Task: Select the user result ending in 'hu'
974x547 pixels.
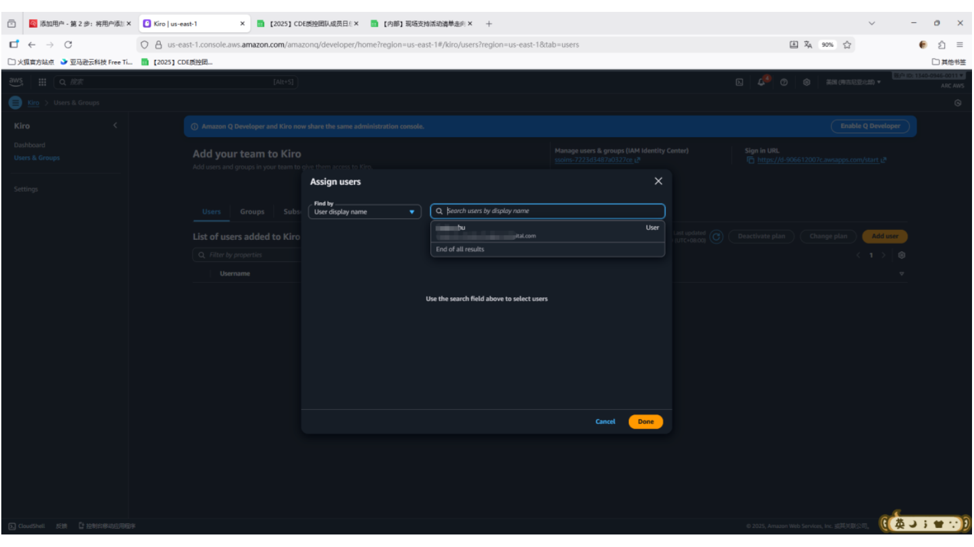Action: [547, 231]
